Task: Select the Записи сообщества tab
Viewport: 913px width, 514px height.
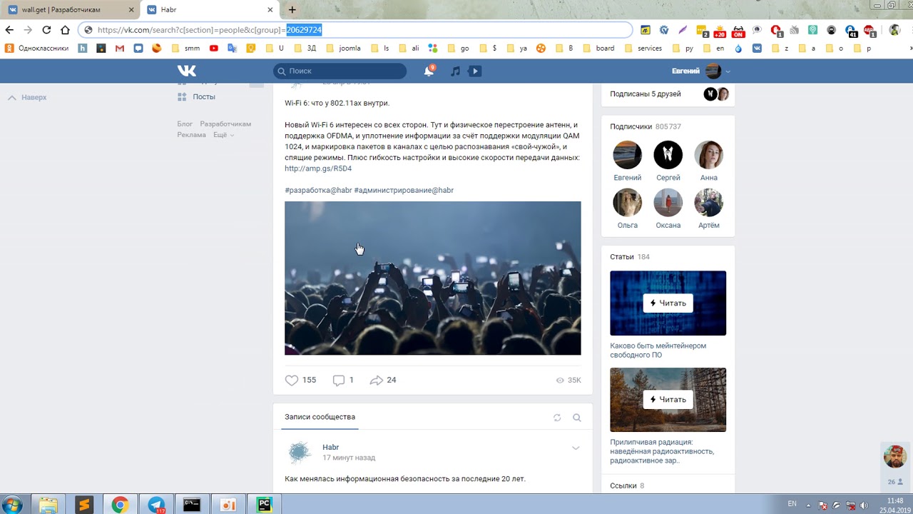Action: 320,417
